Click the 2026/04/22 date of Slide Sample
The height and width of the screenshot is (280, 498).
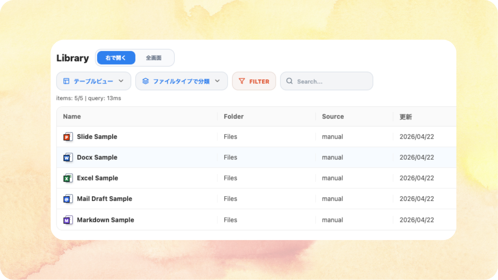click(x=417, y=137)
